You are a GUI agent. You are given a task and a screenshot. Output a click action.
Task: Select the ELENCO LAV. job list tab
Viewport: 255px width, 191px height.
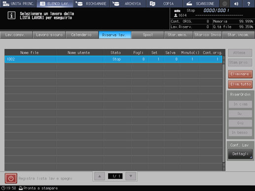click(x=55, y=3)
